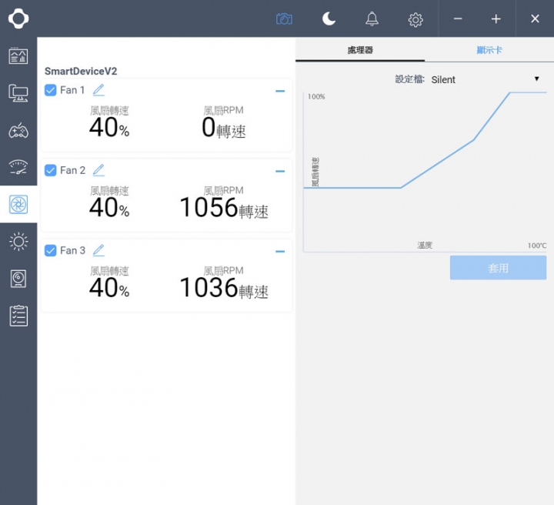Click Fan 1's 40% speed value
Viewport: 554px width, 505px height.
(109, 127)
